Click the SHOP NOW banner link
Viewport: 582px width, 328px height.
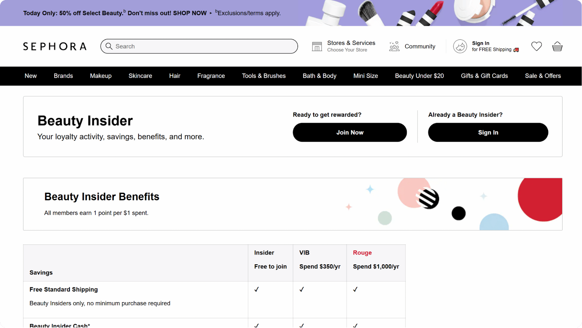[190, 13]
